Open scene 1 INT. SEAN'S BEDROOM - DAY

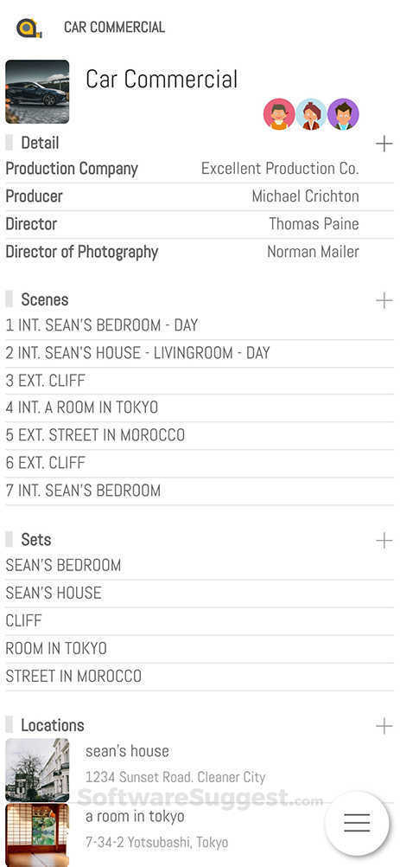point(200,325)
